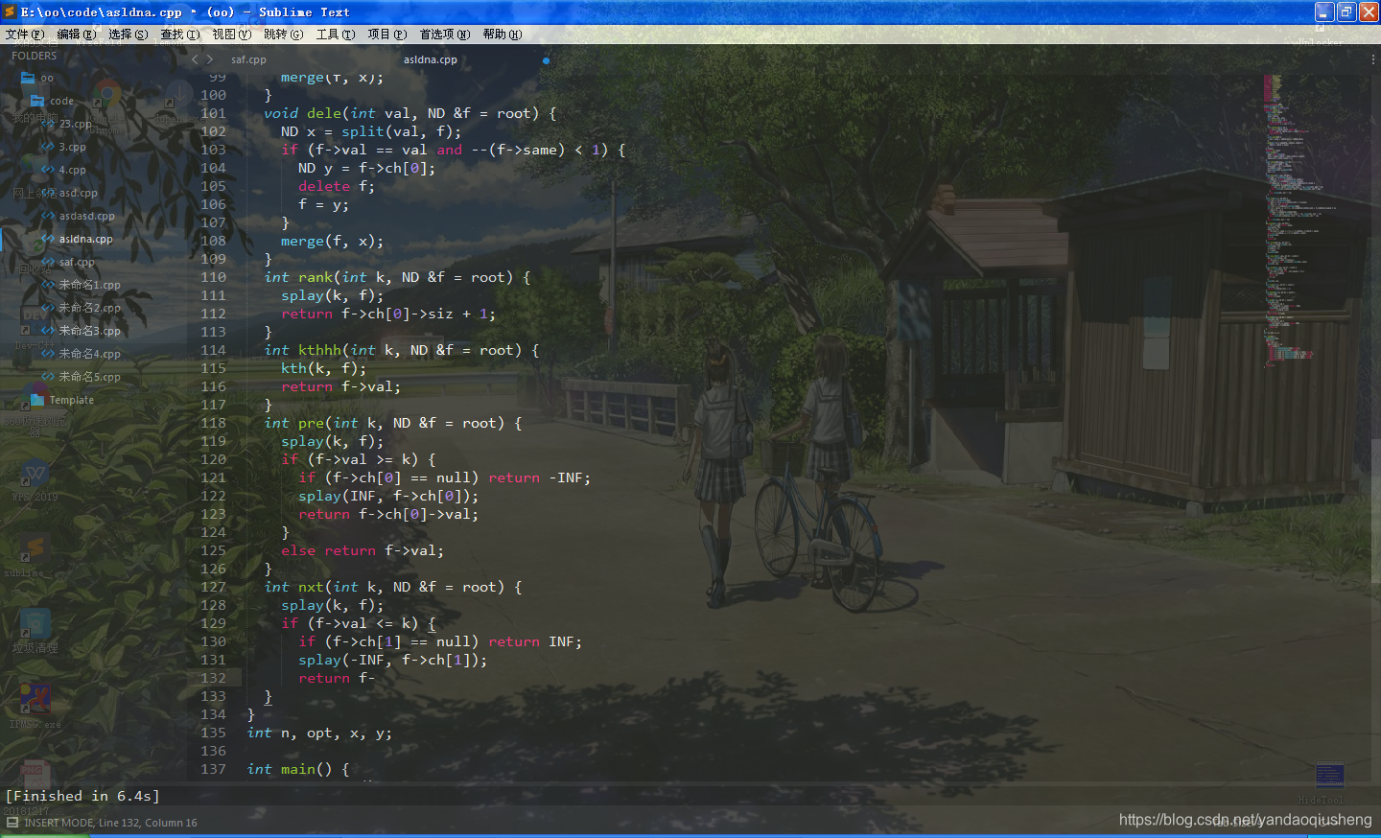Click the void dele function definition line
The width and height of the screenshot is (1381, 838).
[410, 113]
